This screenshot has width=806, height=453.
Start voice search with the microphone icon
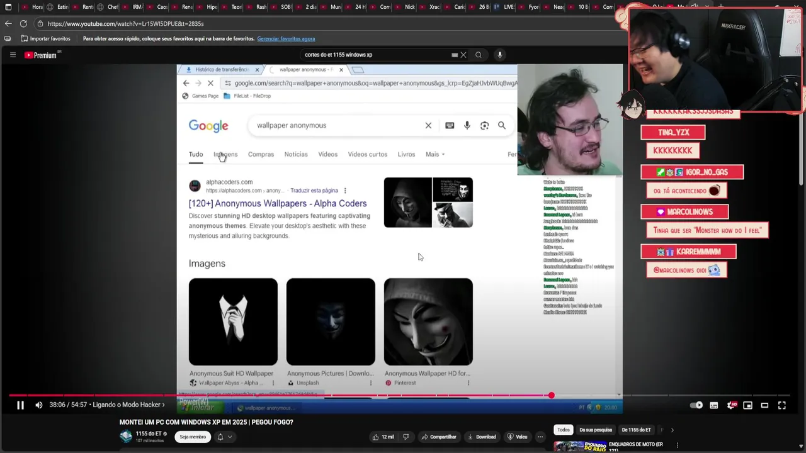[x=500, y=55]
